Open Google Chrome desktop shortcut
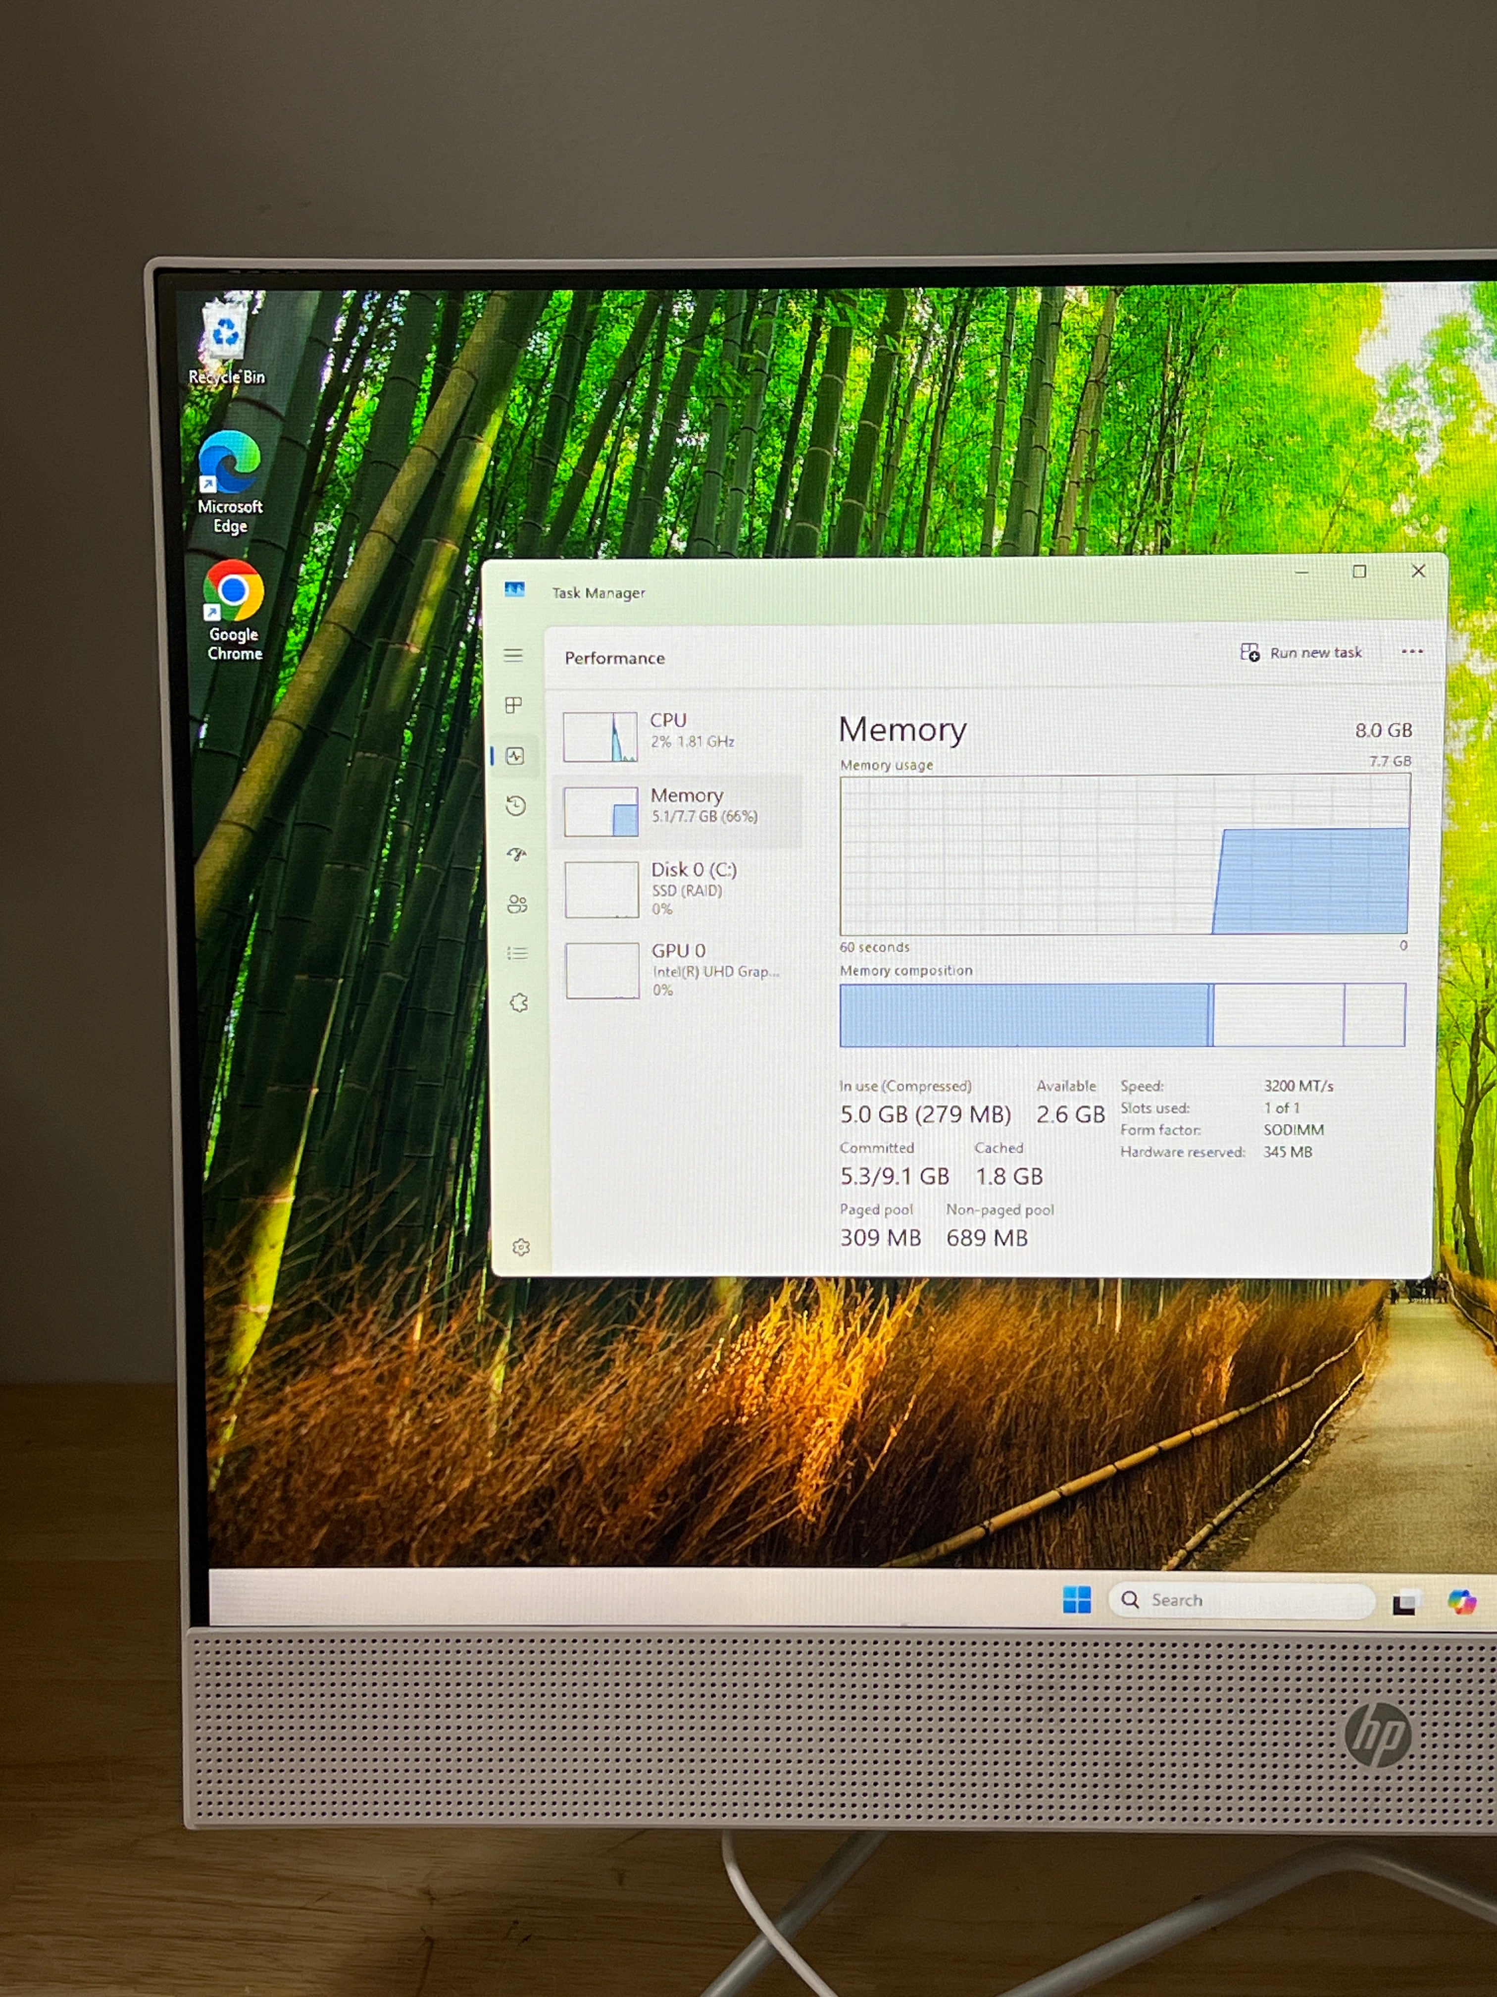 [234, 610]
